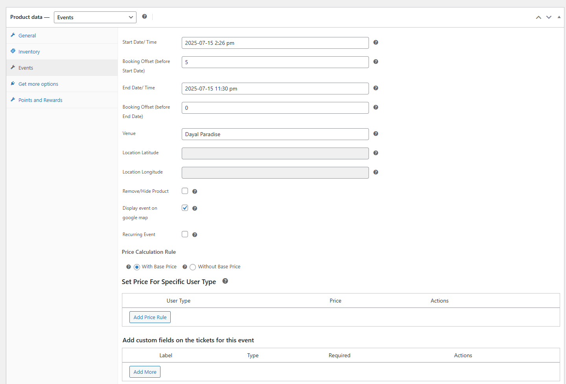
Task: Enable Remove/Hide Product checkbox
Action: point(185,191)
